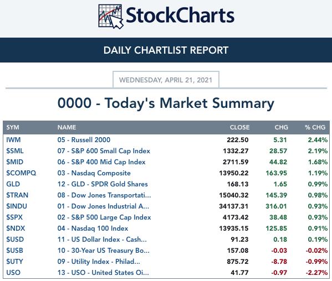Click the SYM column header
The image size is (332, 281).
click(x=13, y=127)
